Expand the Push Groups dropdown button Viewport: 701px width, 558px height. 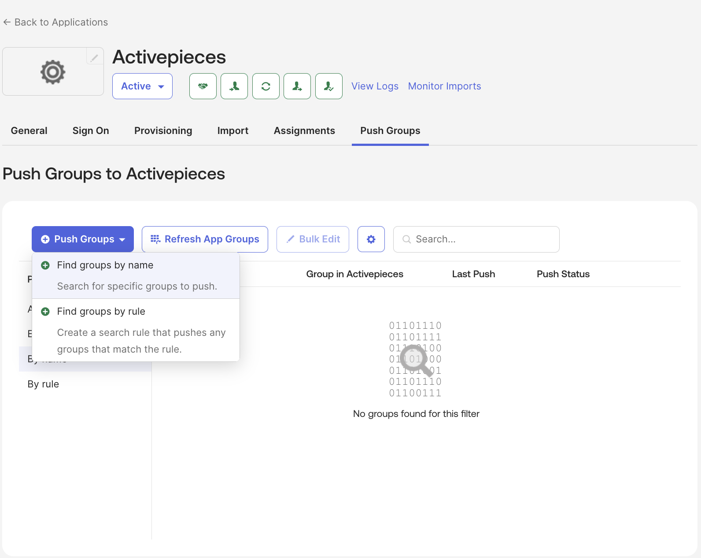click(x=83, y=239)
